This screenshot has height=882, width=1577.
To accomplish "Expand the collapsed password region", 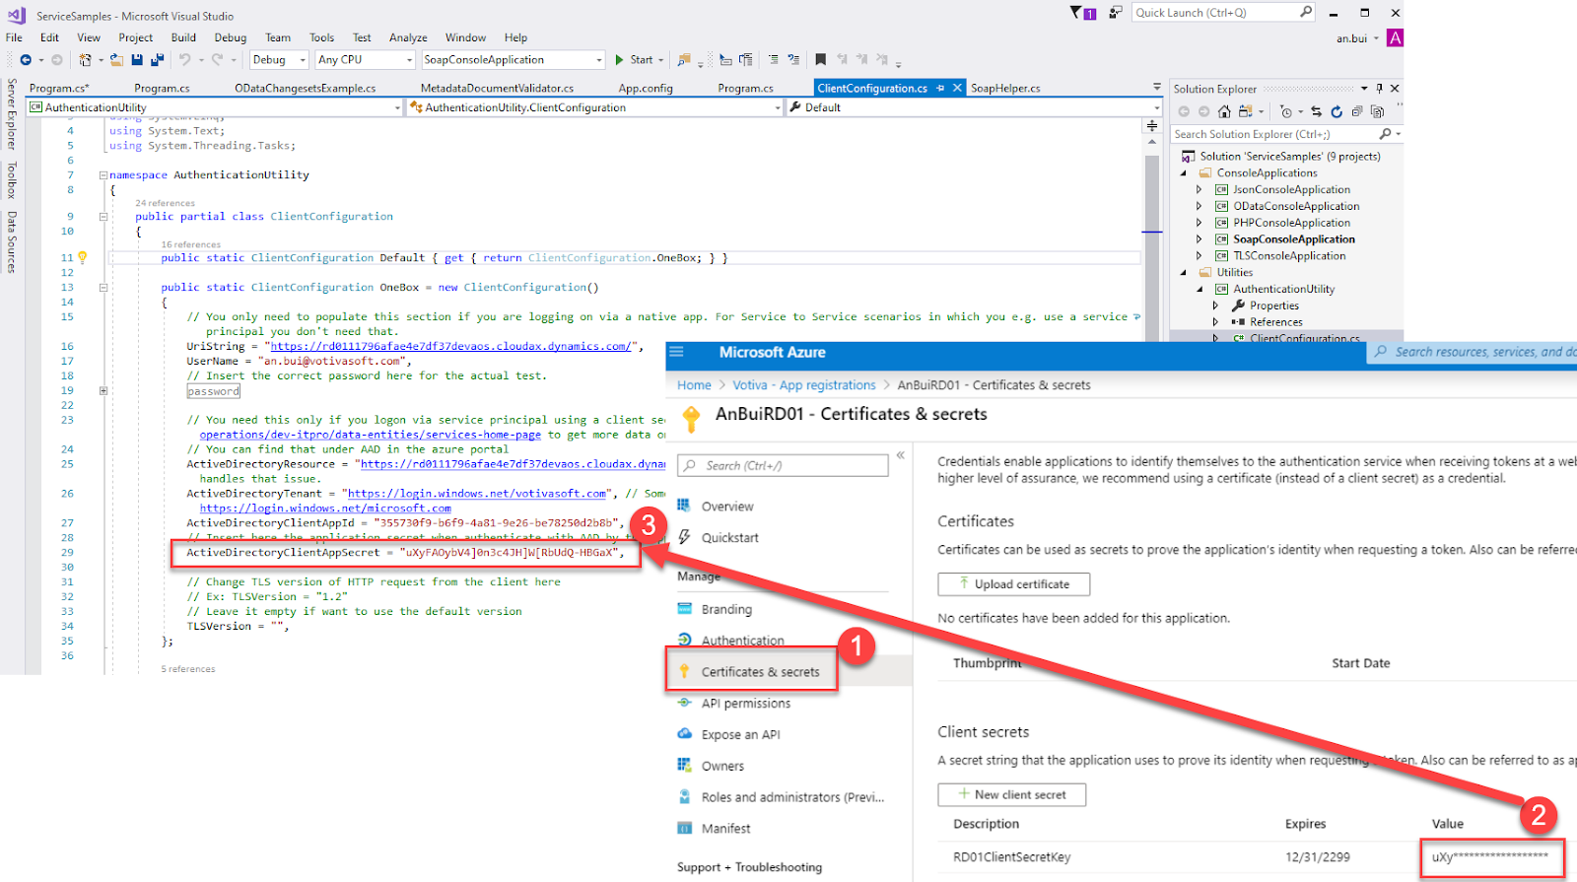I will (x=103, y=390).
